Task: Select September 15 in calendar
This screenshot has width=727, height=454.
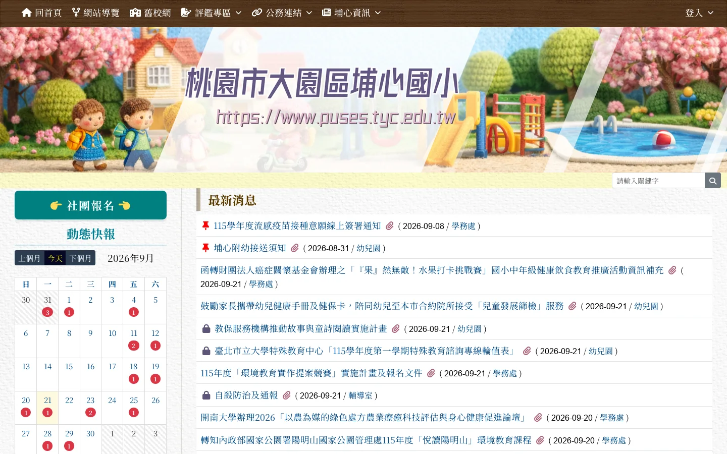Action: (x=69, y=367)
